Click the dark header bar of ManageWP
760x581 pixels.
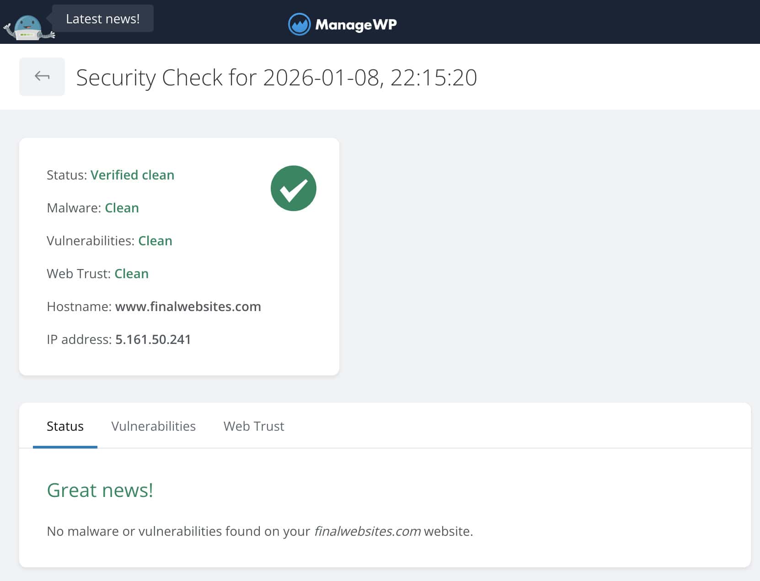pyautogui.click(x=594, y=23)
